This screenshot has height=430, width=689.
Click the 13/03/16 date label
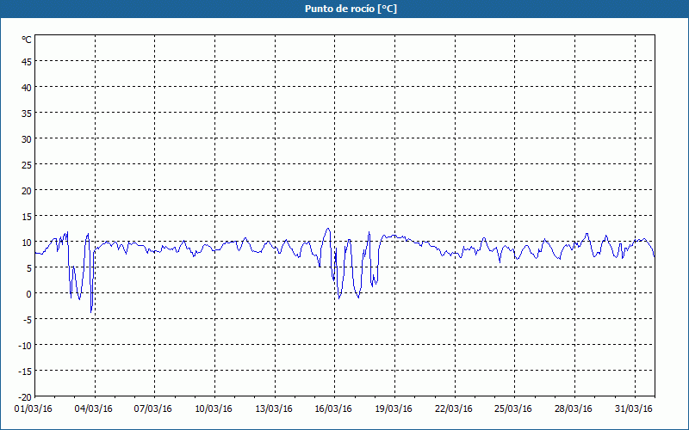click(x=274, y=409)
